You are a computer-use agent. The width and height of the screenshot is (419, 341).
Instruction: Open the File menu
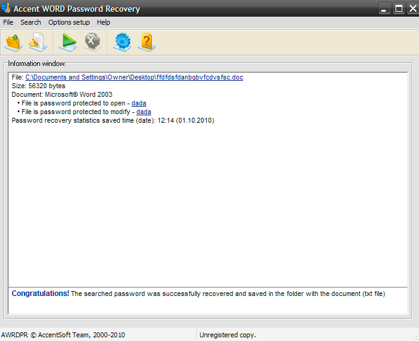(x=8, y=22)
